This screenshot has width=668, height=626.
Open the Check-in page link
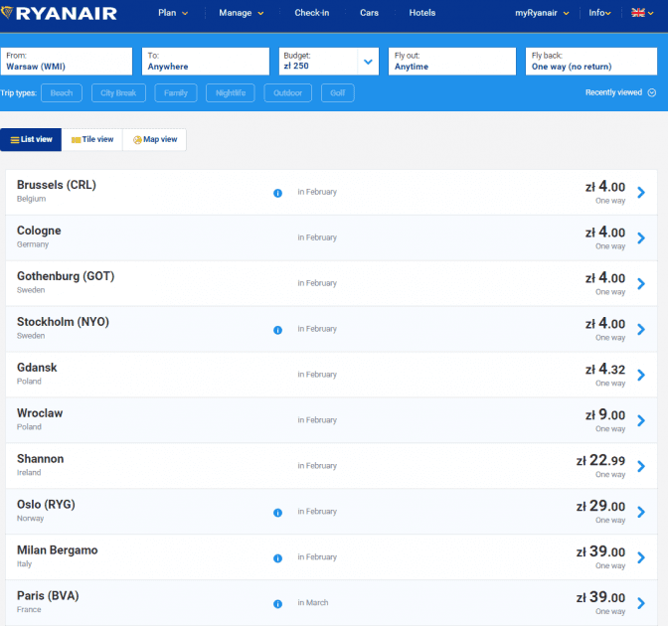[312, 13]
